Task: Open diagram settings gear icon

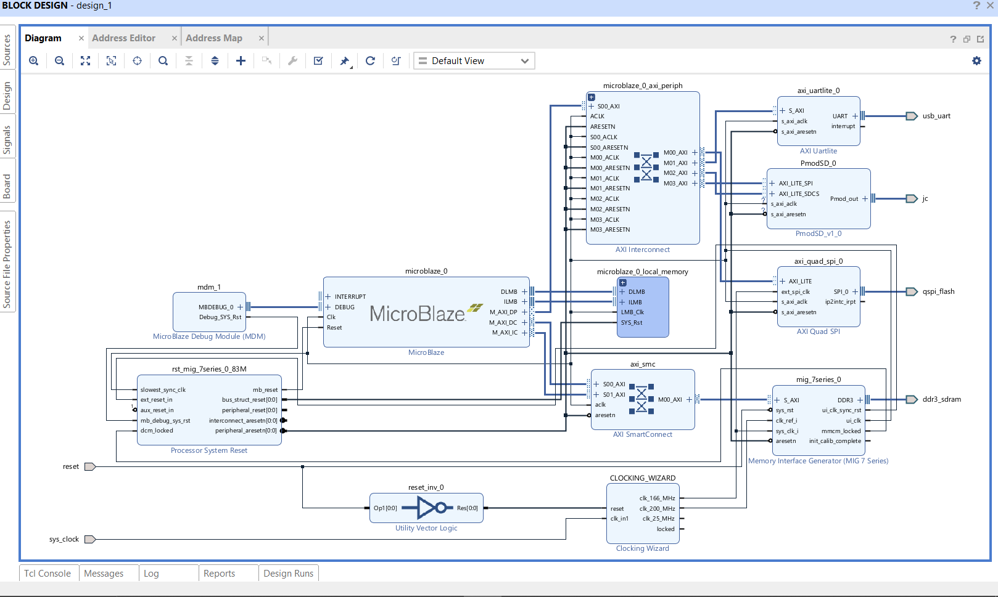Action: pyautogui.click(x=976, y=61)
